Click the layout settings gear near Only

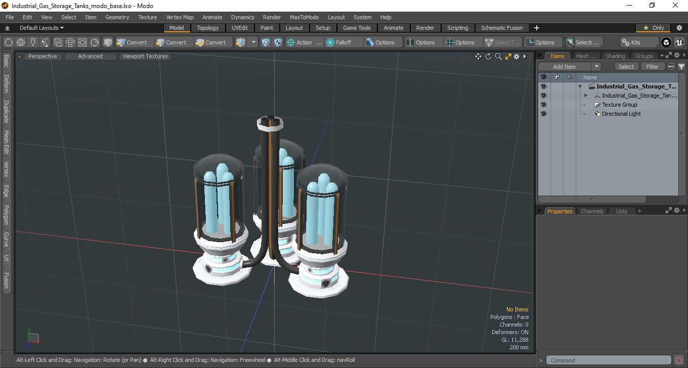(679, 28)
